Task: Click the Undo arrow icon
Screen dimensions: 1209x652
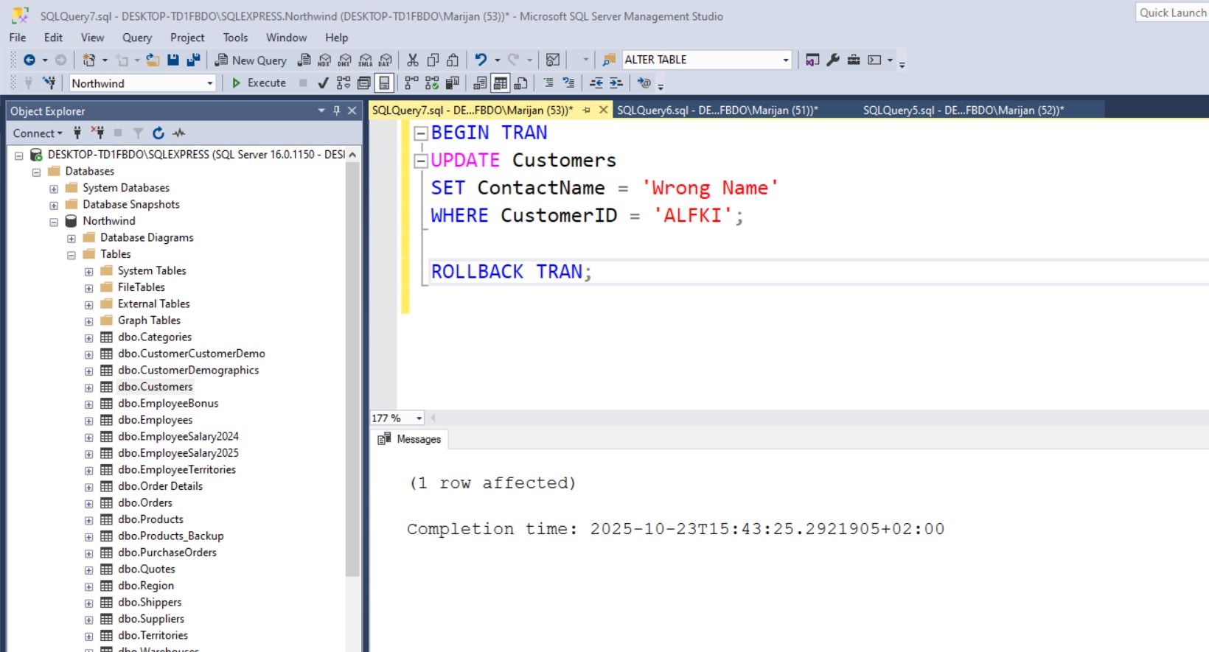Action: click(x=481, y=60)
